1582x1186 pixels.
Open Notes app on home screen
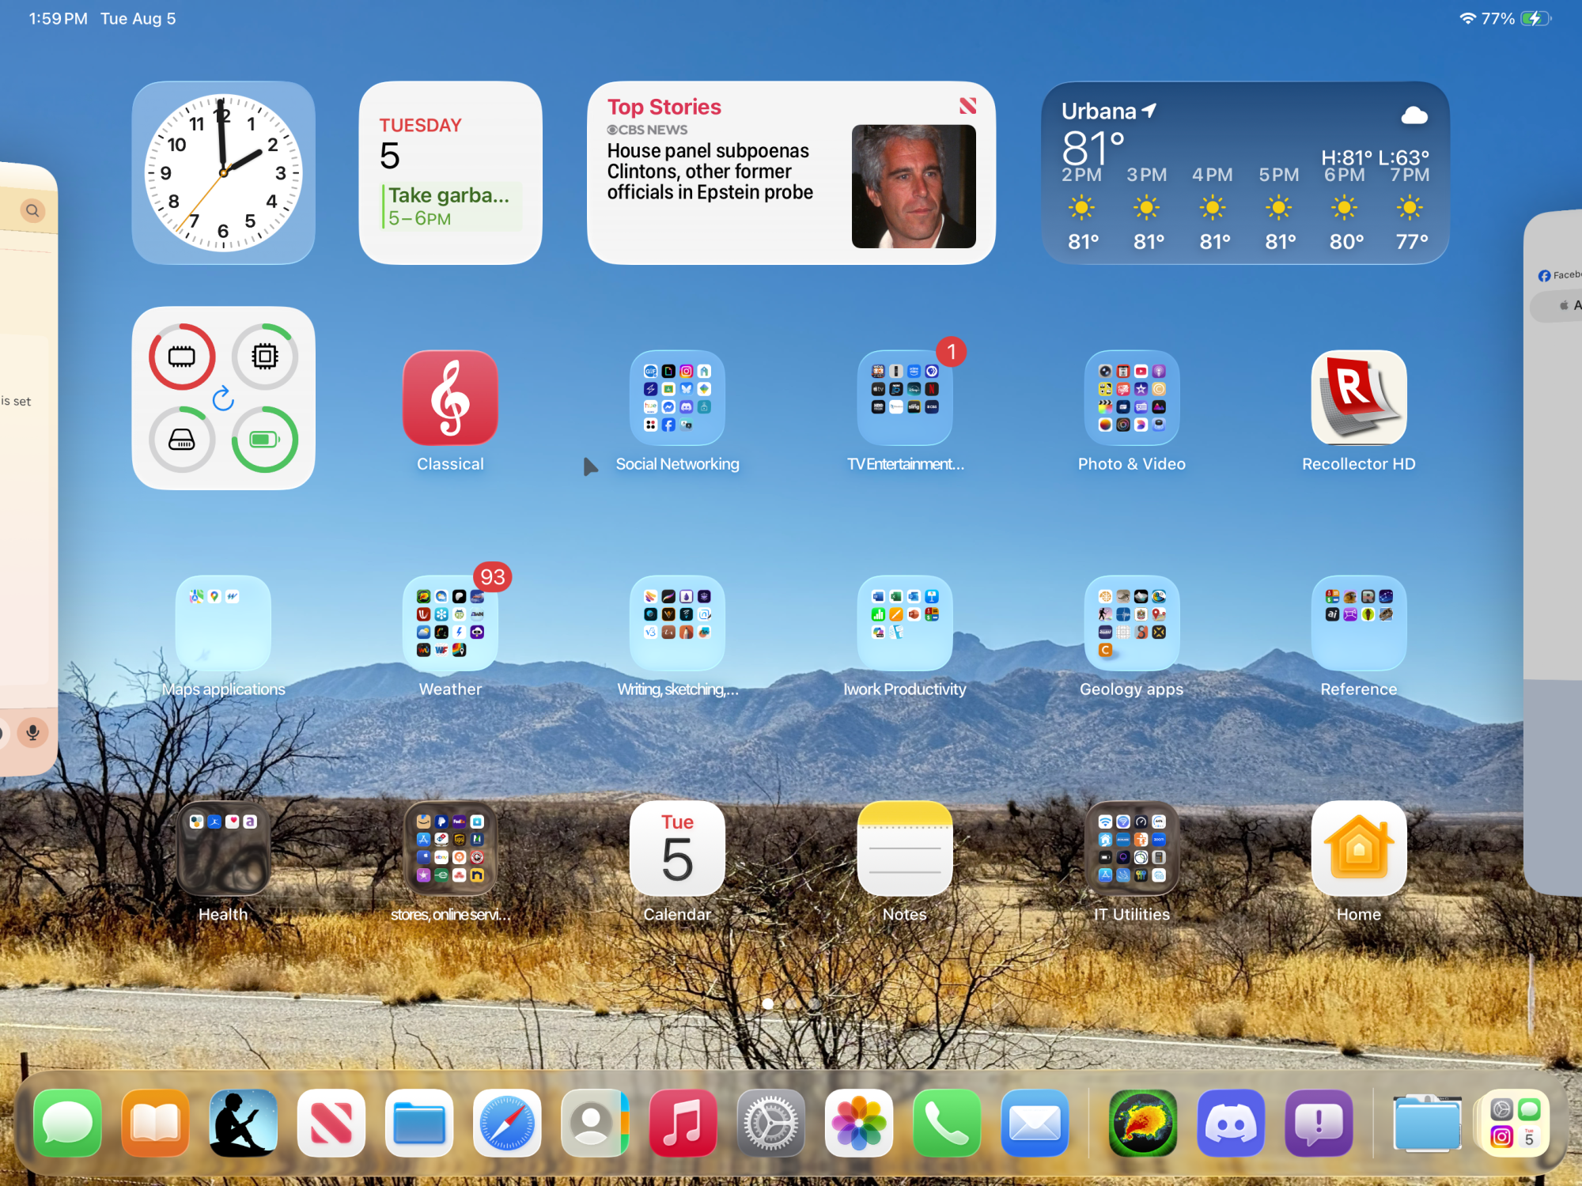(x=904, y=848)
